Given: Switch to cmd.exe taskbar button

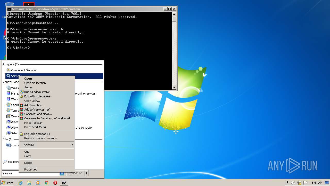Looking at the screenshot, I should click(x=64, y=183).
